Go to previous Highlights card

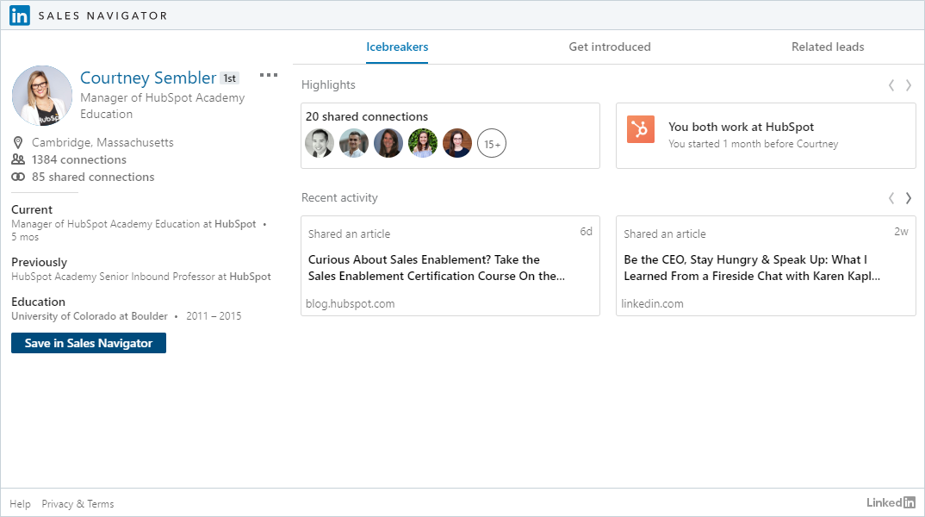[891, 85]
